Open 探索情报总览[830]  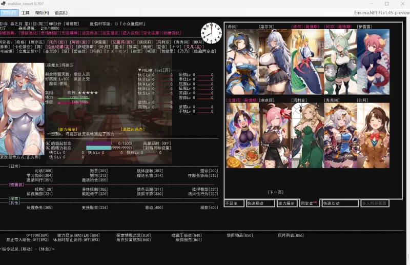134,235
